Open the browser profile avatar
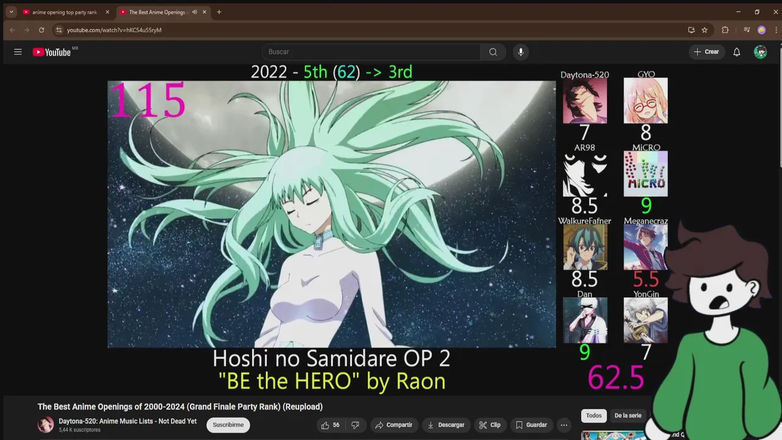The width and height of the screenshot is (782, 440). [761, 30]
